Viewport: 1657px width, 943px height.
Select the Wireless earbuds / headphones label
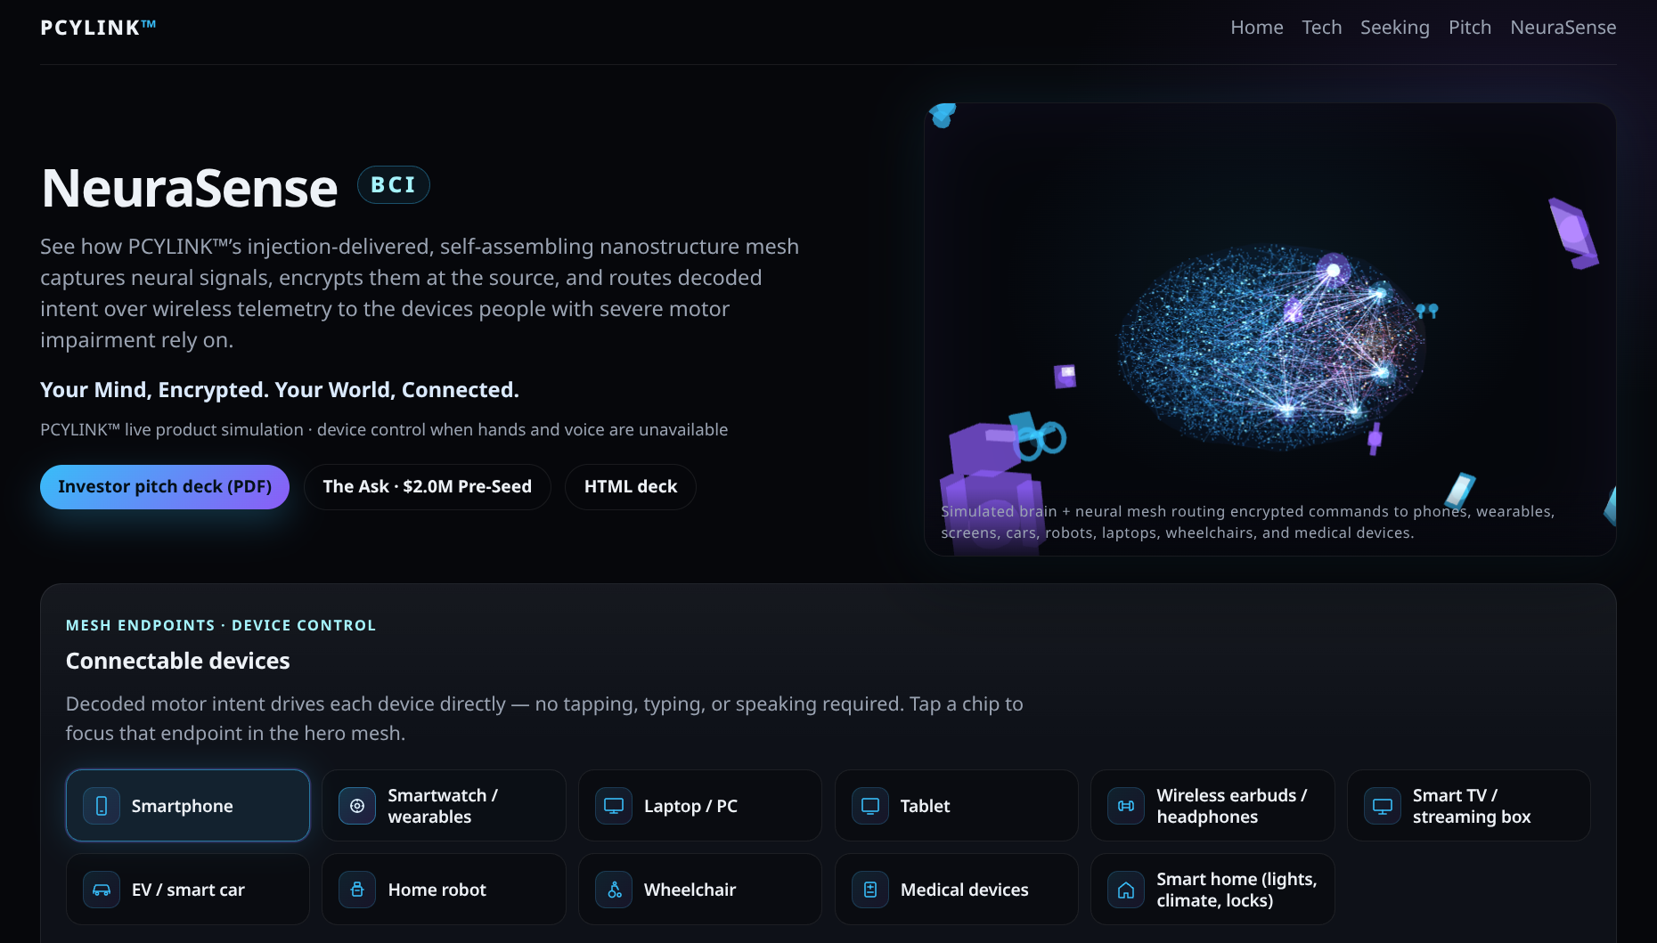click(x=1232, y=806)
